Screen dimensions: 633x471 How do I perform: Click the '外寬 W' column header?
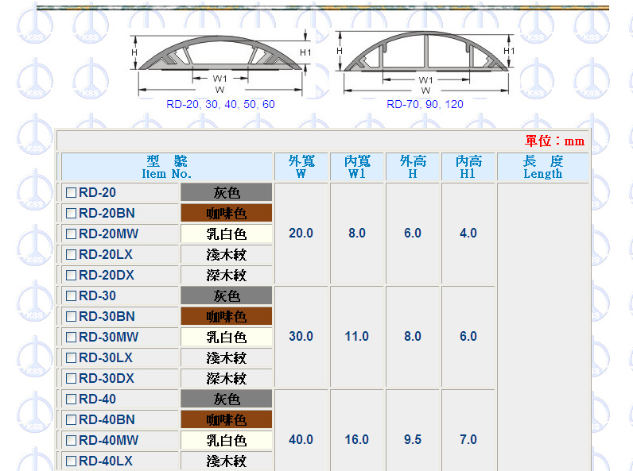point(301,167)
